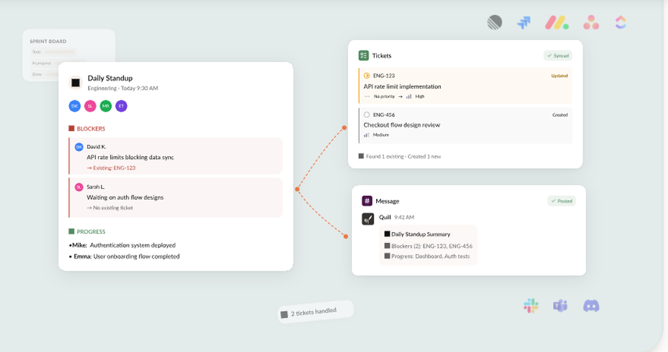Click the Quill sender name
668x352 pixels.
tap(385, 217)
